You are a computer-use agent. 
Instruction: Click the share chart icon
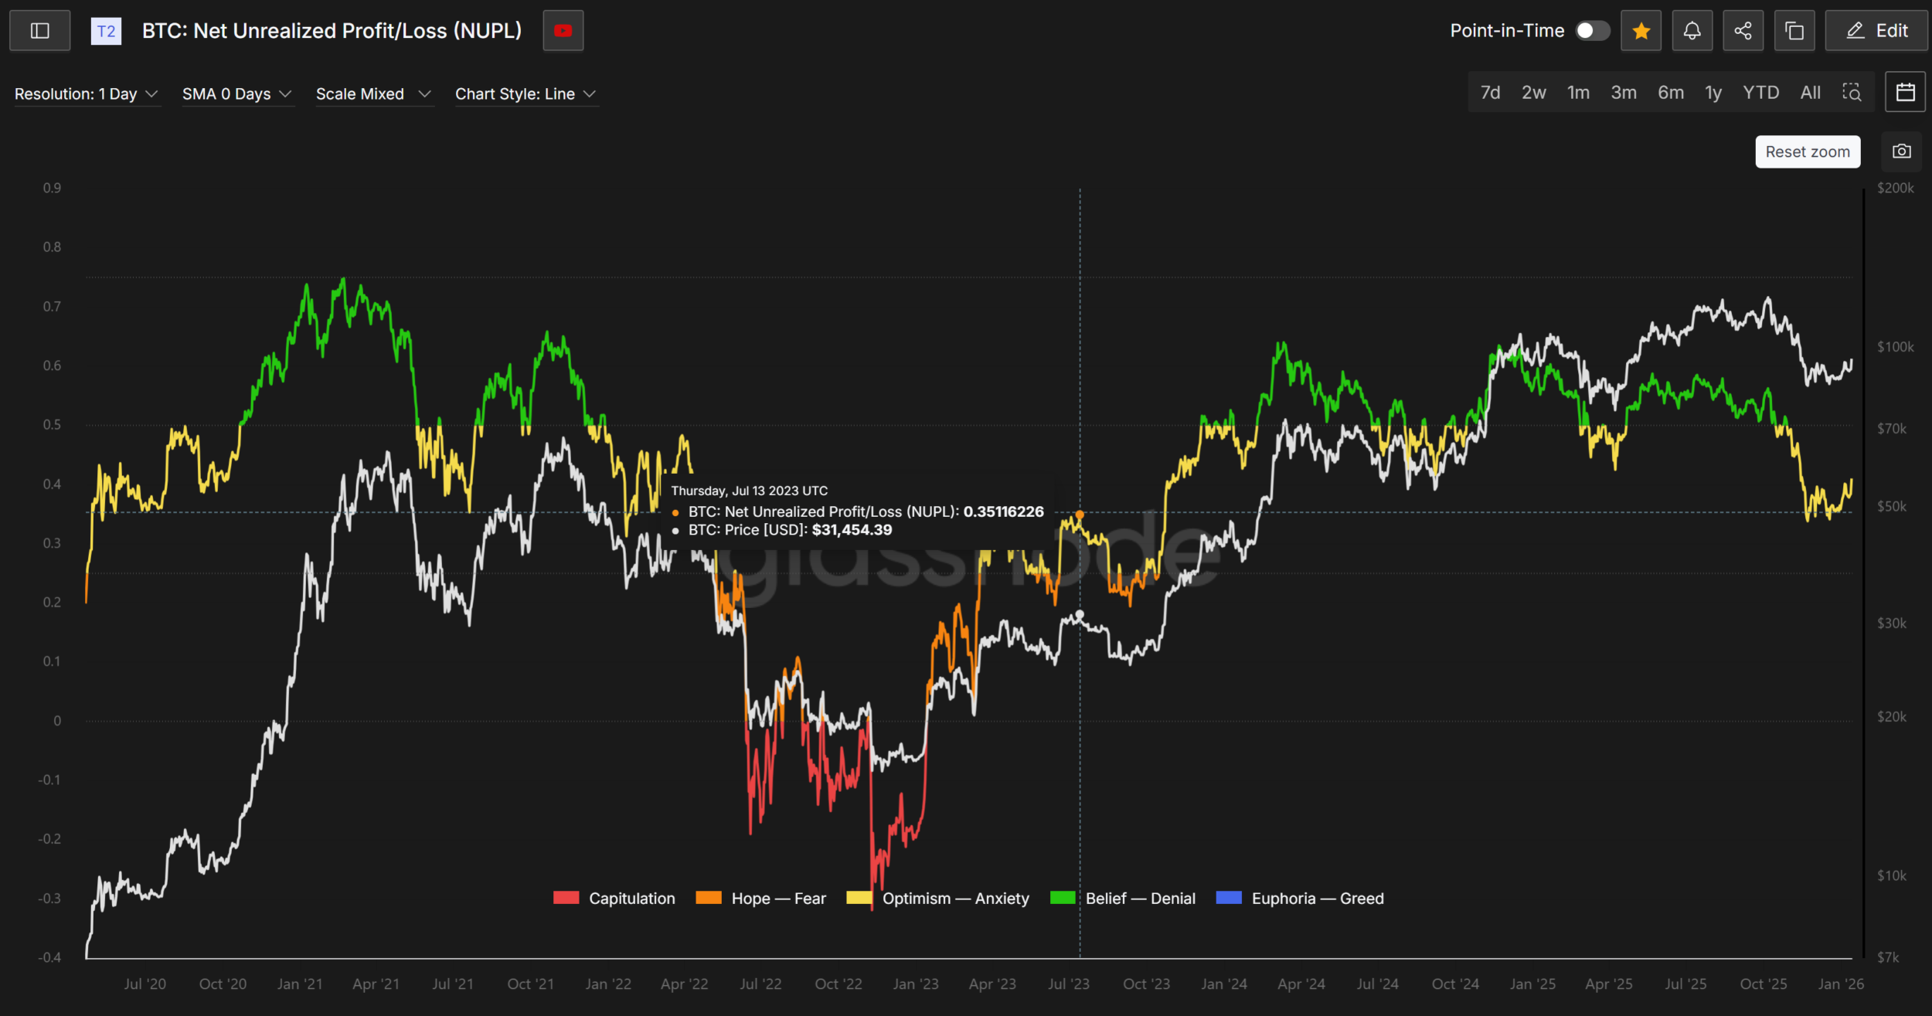pos(1743,31)
